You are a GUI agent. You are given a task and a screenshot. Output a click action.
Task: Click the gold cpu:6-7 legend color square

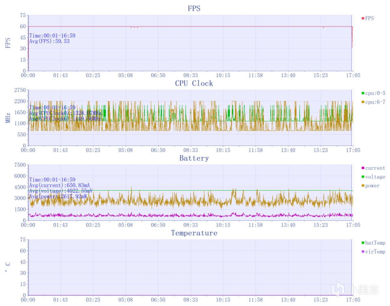coord(363,102)
